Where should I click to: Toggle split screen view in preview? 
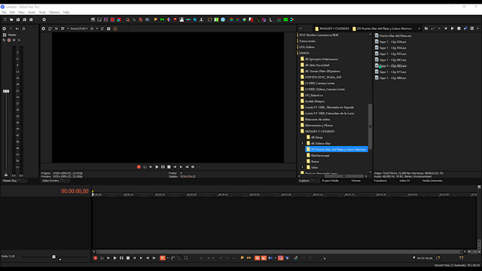pos(63,29)
